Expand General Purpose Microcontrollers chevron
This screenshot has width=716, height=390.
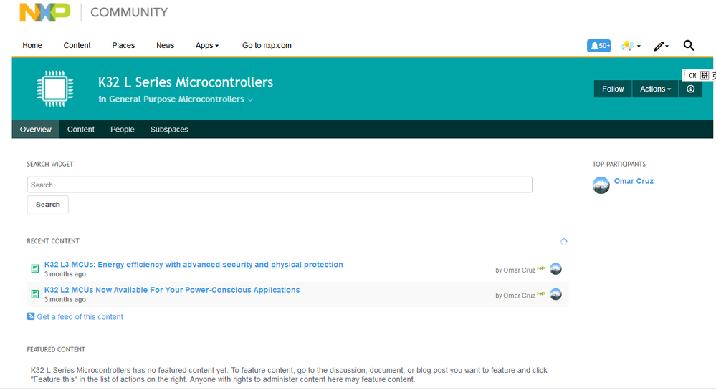[x=250, y=100]
